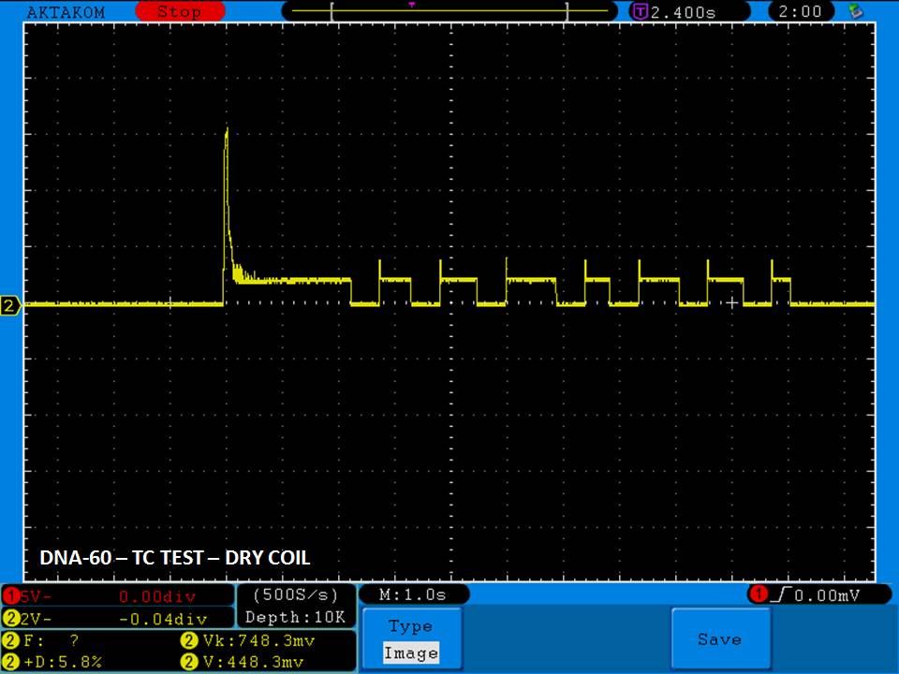Click the purple trigger position marker
Viewport: 899px width, 674px height.
411,5
